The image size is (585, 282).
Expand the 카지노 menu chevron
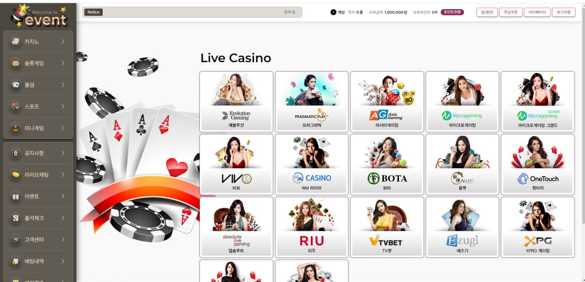click(x=63, y=42)
